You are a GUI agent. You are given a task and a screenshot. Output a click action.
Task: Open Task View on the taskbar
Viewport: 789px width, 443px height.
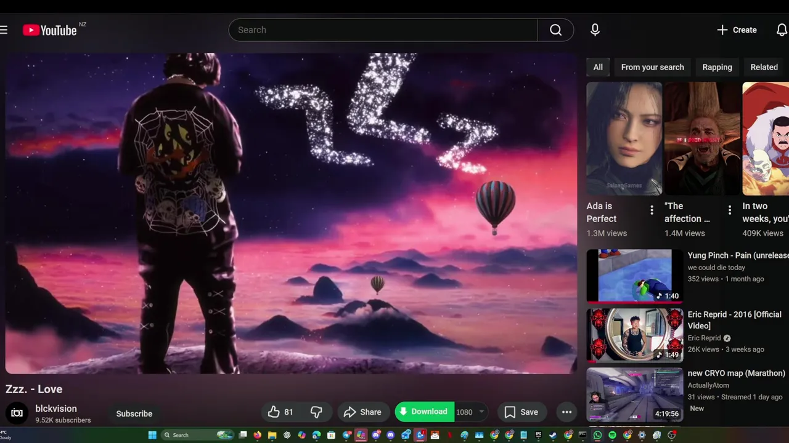[x=243, y=435]
